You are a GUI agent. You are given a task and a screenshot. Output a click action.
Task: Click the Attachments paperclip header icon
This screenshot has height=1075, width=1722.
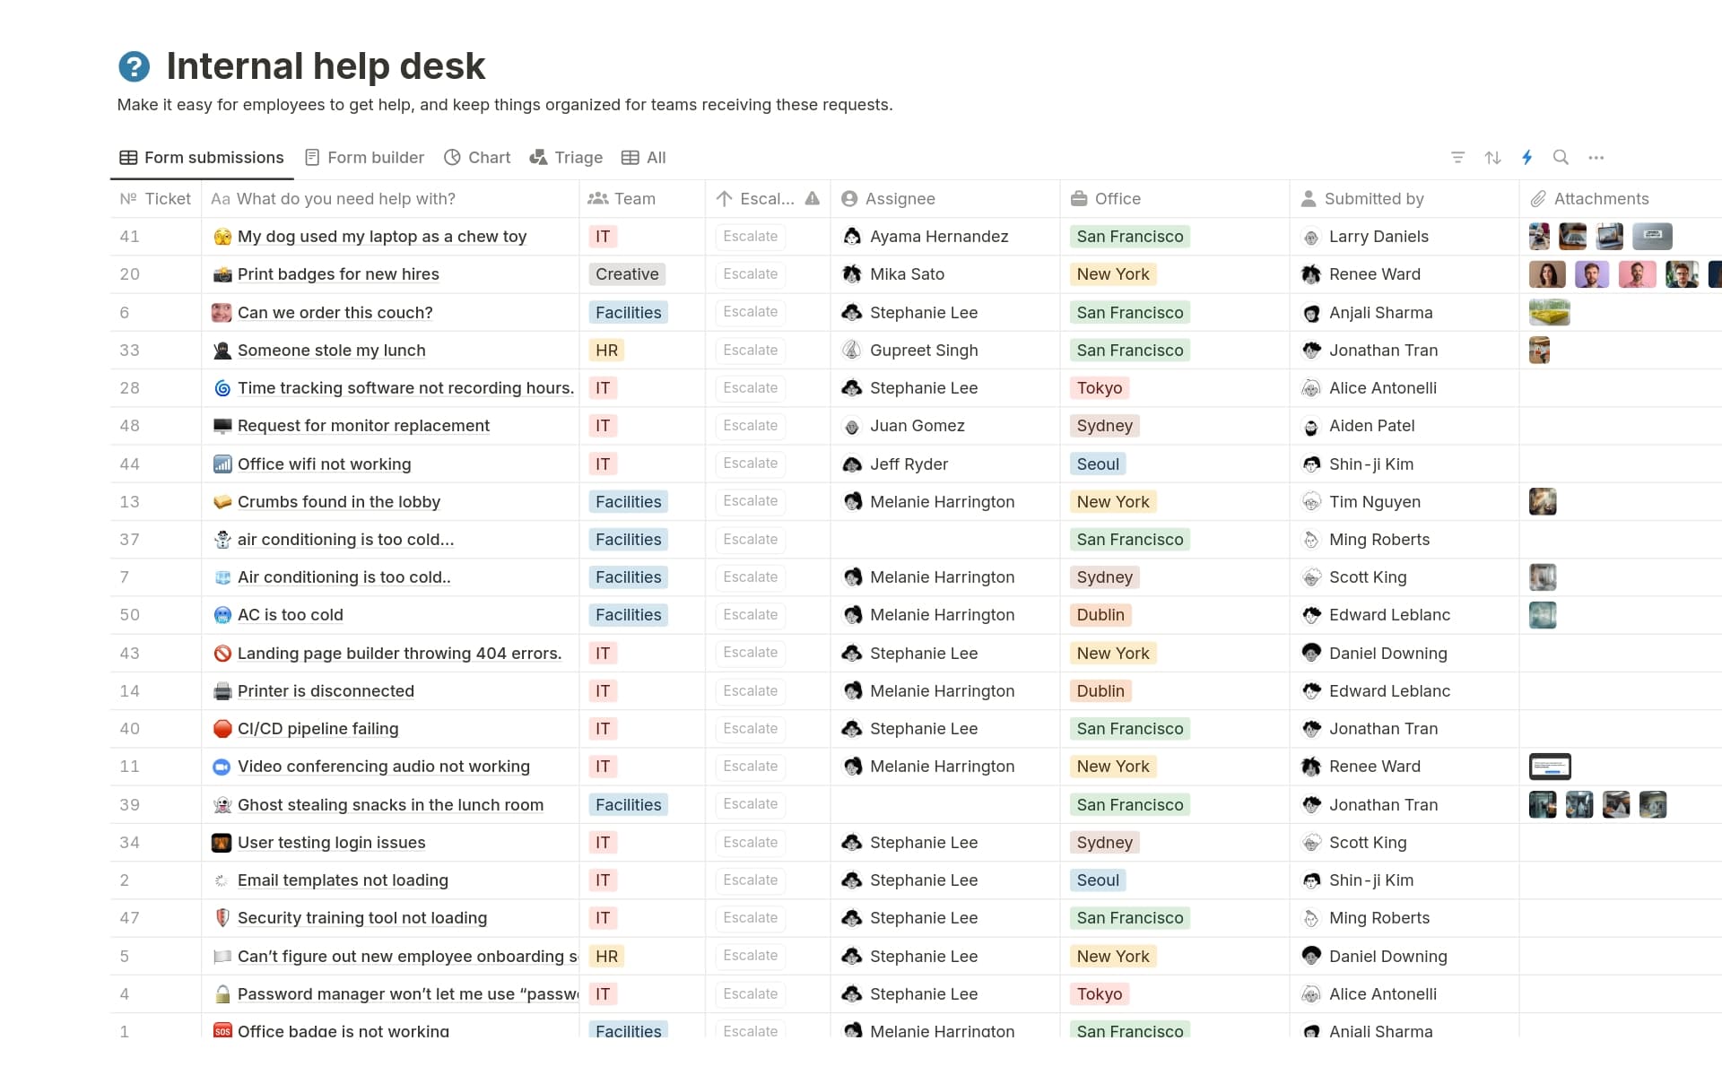pyautogui.click(x=1540, y=198)
